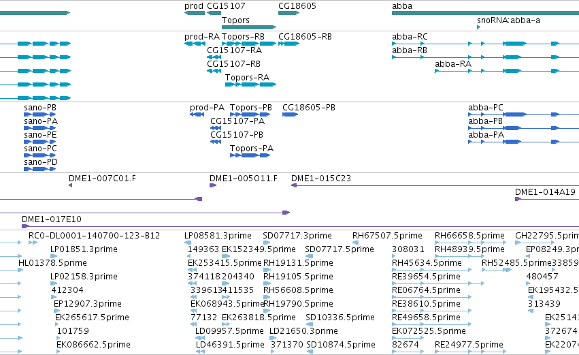Select transcript CG15107-RB
Screen dimensions: 579x355
(x=214, y=71)
